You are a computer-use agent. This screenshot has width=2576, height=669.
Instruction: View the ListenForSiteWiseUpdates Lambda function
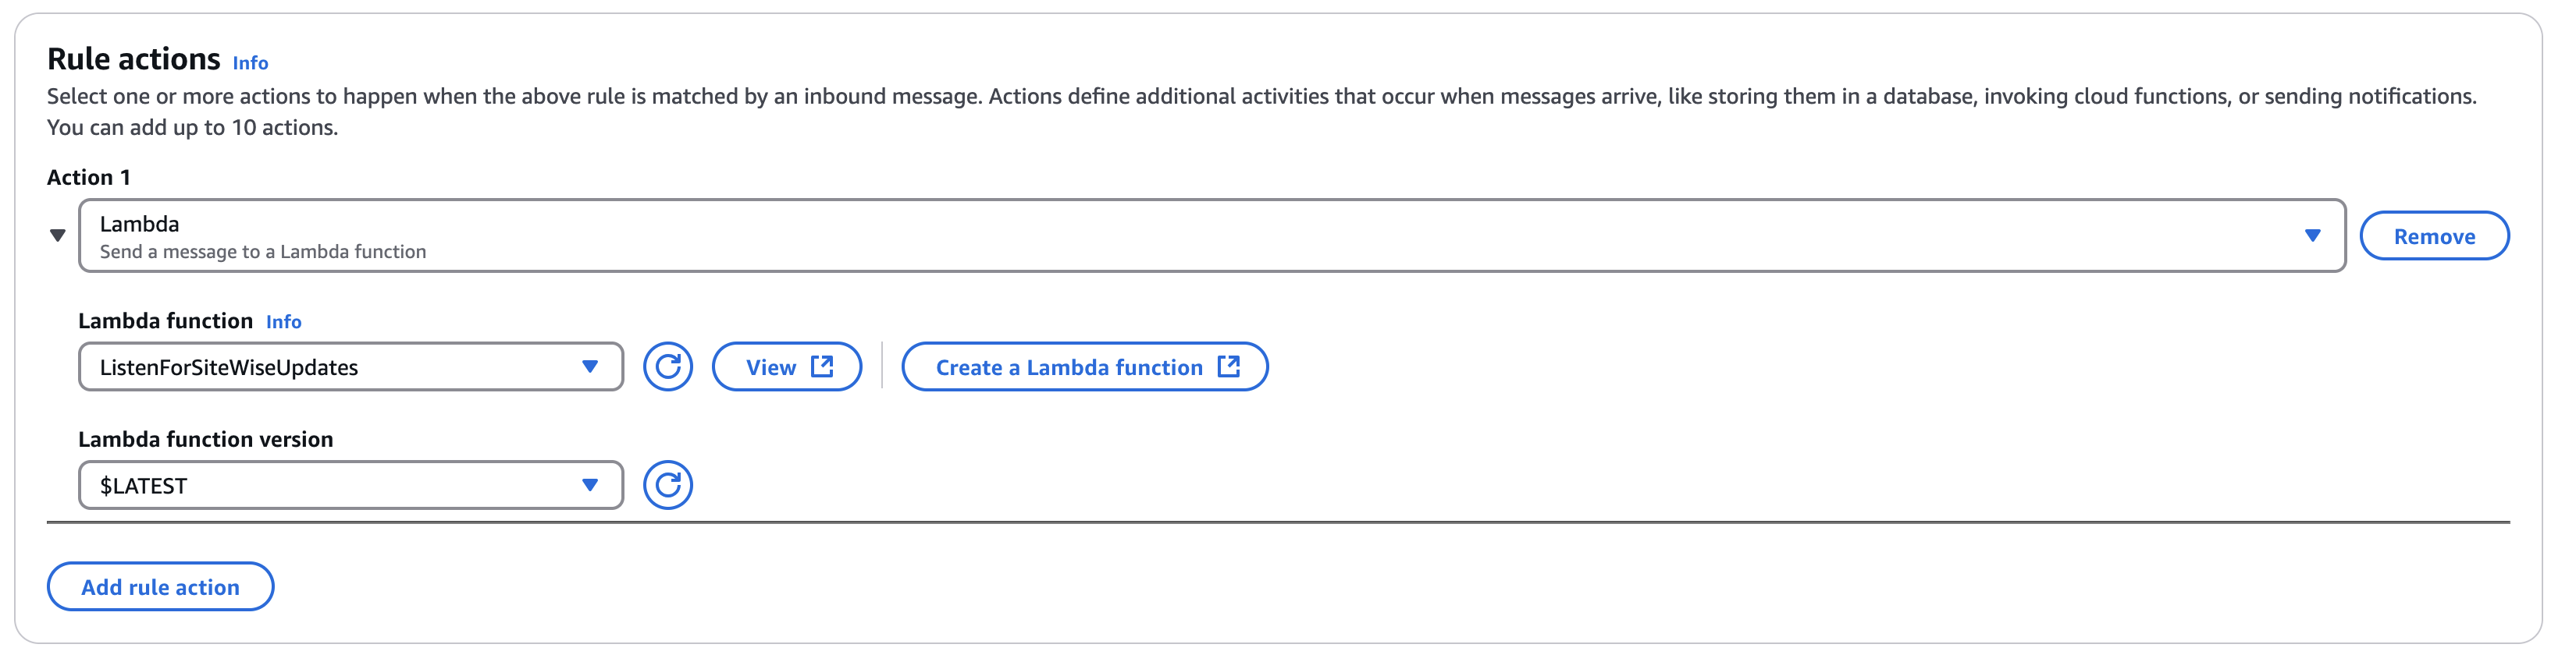tap(787, 366)
